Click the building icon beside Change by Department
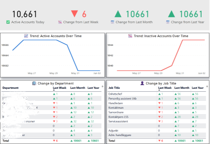The image size is (210, 144). point(34,83)
